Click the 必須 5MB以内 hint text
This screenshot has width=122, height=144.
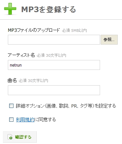[74, 31]
